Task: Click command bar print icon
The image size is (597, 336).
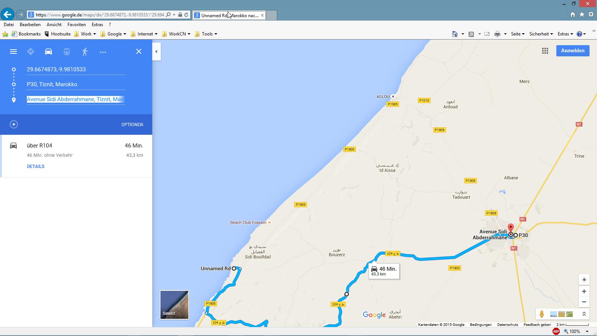Action: click(x=497, y=34)
